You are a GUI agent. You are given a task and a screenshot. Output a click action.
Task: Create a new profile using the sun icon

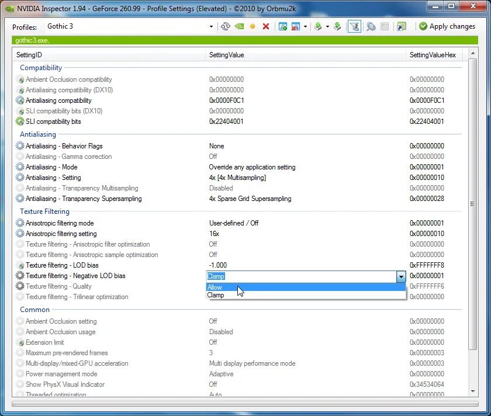253,27
